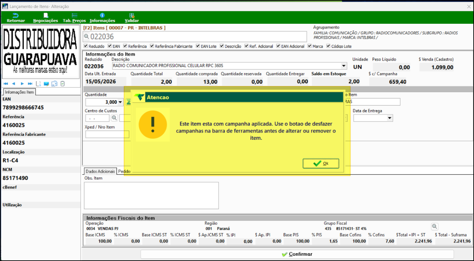Expand the Descrição dropdown arrow
Image resolution: width=474 pixels, height=261 pixels.
[344, 66]
